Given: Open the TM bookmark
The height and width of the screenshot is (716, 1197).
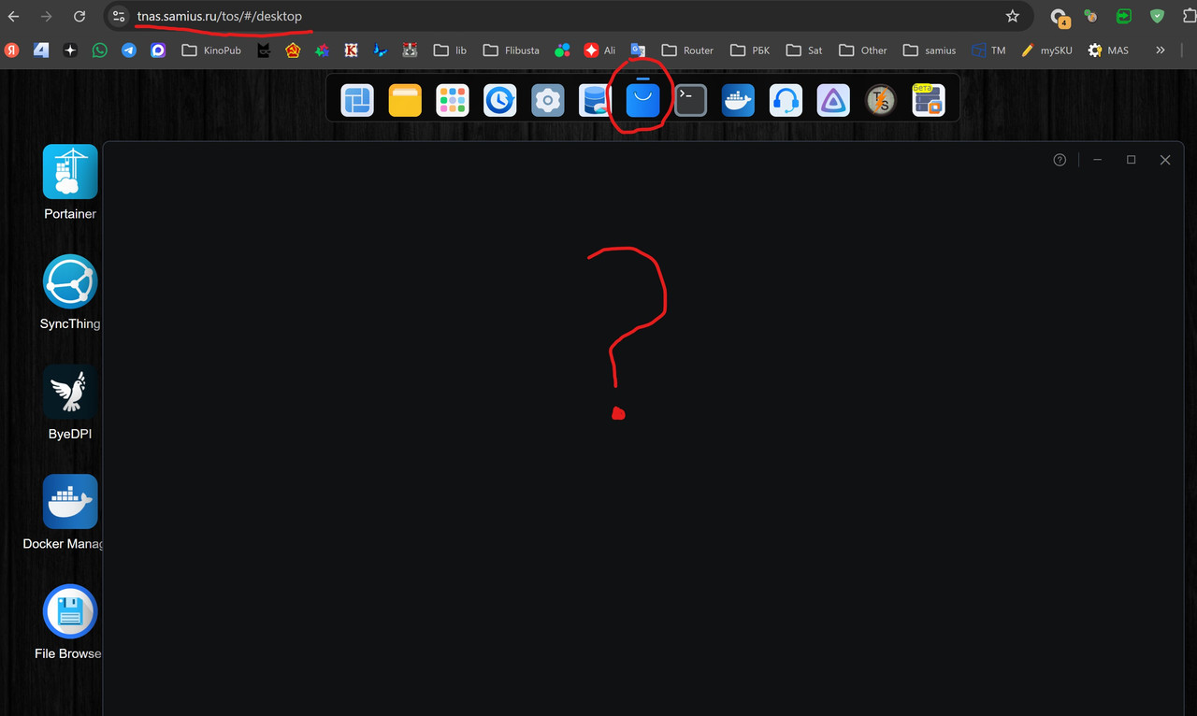Looking at the screenshot, I should pyautogui.click(x=988, y=50).
